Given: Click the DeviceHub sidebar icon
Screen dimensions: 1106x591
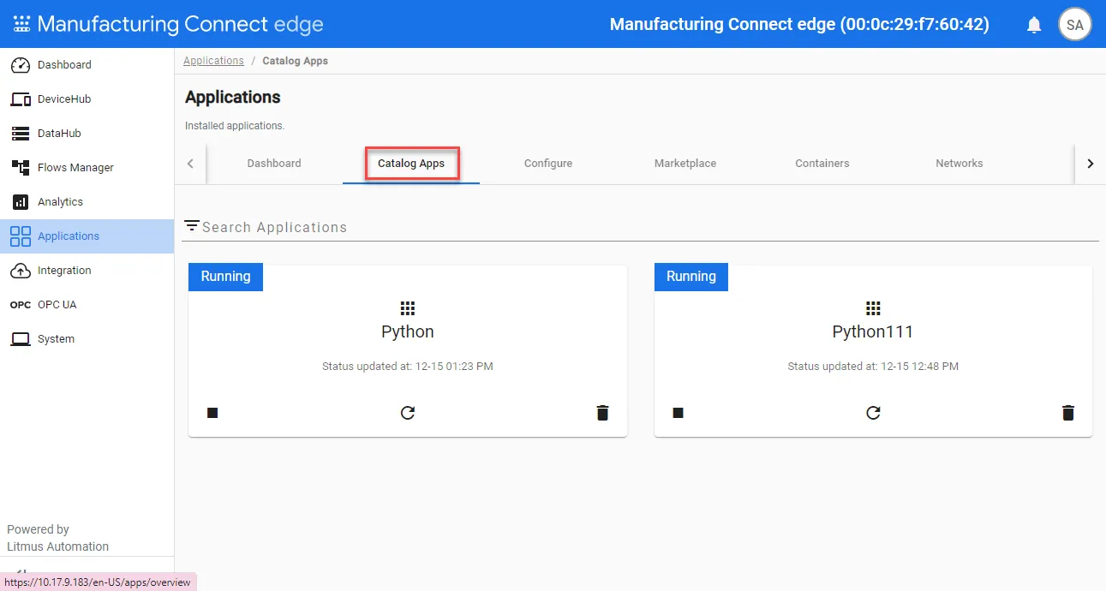Looking at the screenshot, I should [21, 99].
